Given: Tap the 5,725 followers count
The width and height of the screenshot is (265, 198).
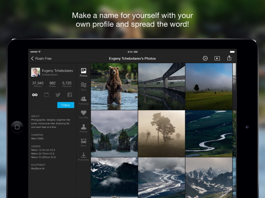Looking at the screenshot, I should click(67, 84).
